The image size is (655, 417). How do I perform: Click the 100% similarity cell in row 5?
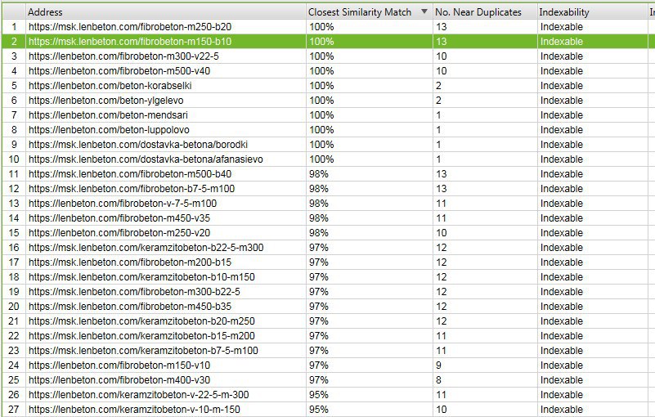click(370, 86)
